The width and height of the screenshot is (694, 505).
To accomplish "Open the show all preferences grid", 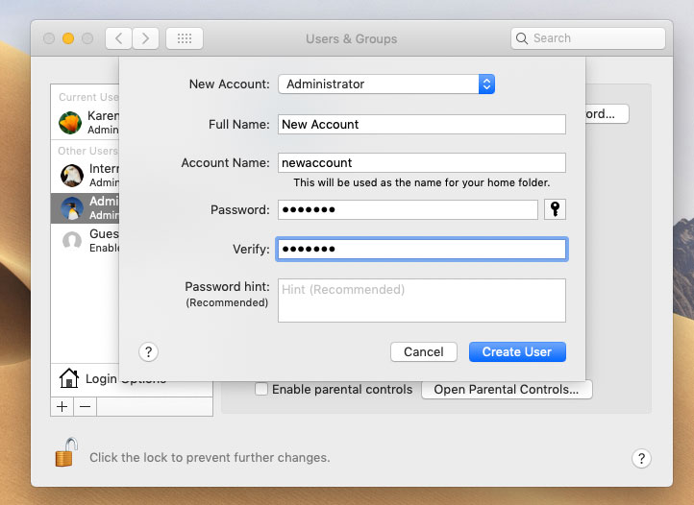I will (x=184, y=38).
